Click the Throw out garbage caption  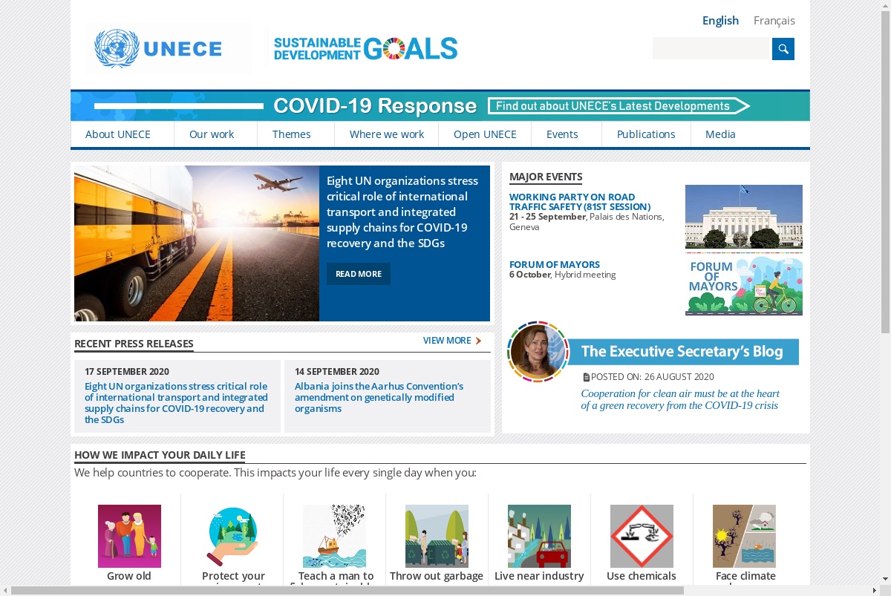point(437,576)
